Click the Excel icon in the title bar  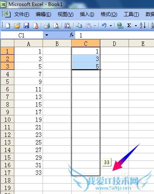pyautogui.click(x=3, y=4)
